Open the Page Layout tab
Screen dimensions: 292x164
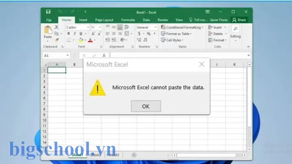click(104, 20)
